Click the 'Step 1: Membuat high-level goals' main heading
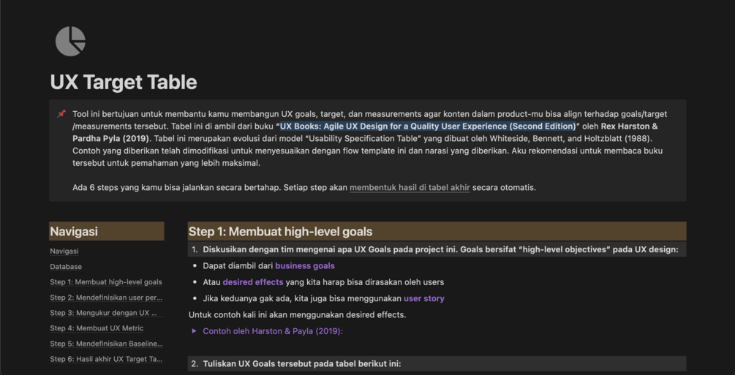This screenshot has height=375, width=735. pyautogui.click(x=281, y=232)
